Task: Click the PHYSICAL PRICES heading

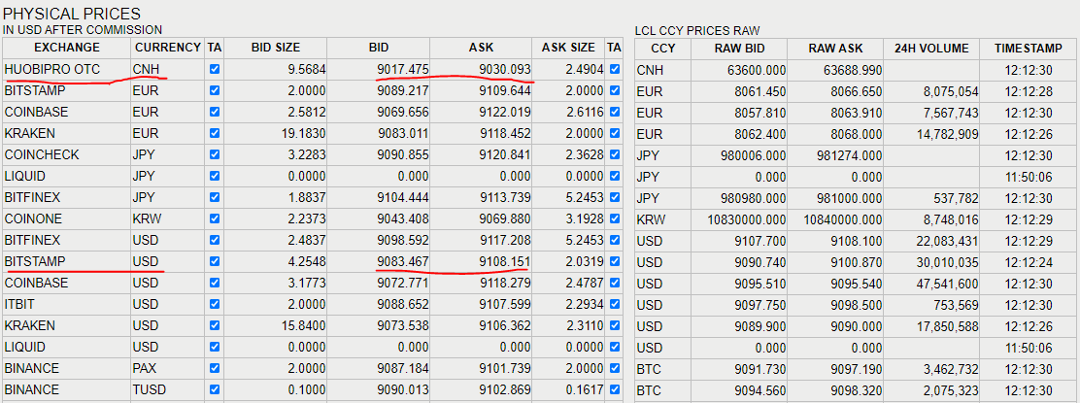Action: pyautogui.click(x=72, y=13)
